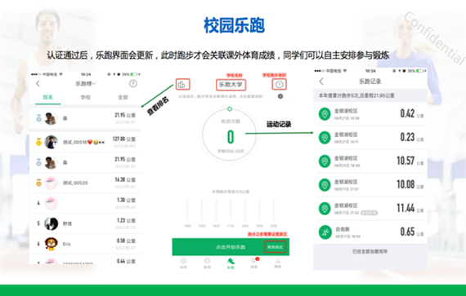Select the 乐跑大学 school name
Viewport: 466px width, 296px height.
click(231, 85)
